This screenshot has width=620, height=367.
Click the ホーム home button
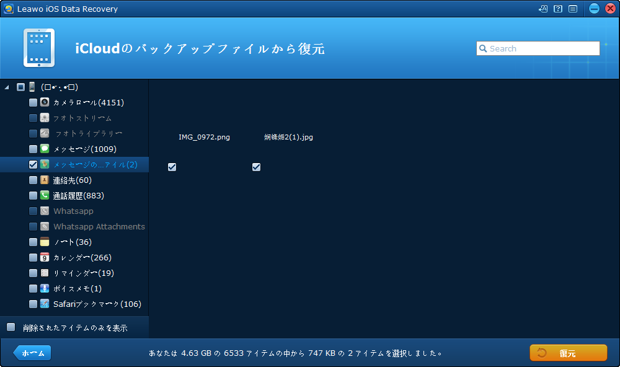point(32,353)
